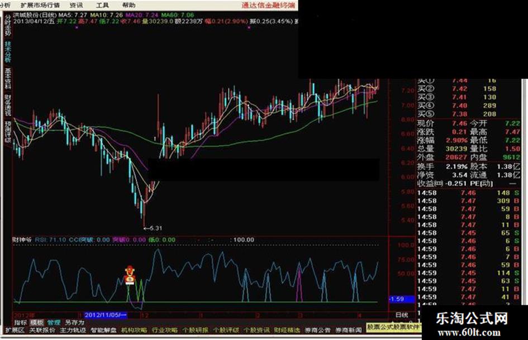Screen dimensions: 528x340
Task: Click the God of Wealth signal icon
Action: (130, 275)
